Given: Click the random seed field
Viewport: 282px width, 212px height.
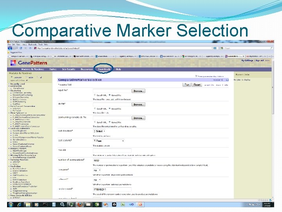Looking at the screenshot, I should click(112, 190).
